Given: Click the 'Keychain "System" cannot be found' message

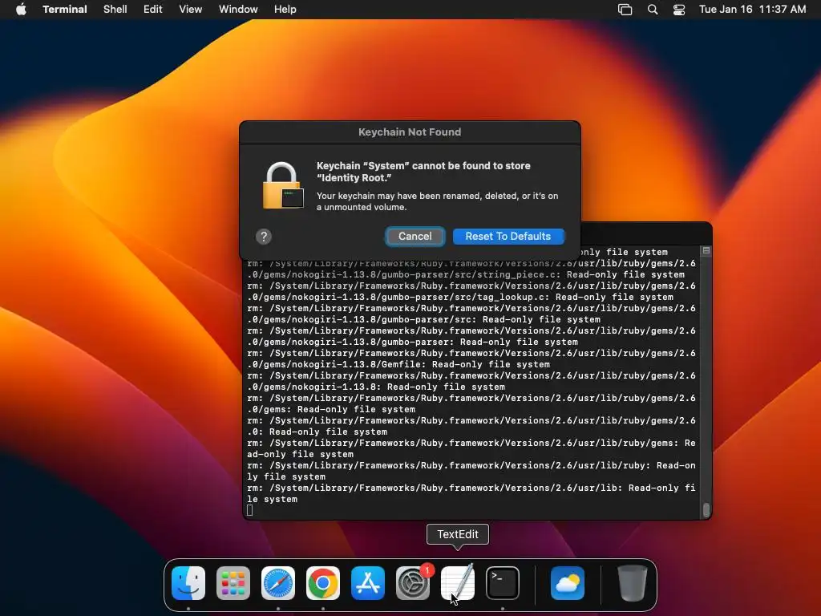Looking at the screenshot, I should tap(423, 172).
